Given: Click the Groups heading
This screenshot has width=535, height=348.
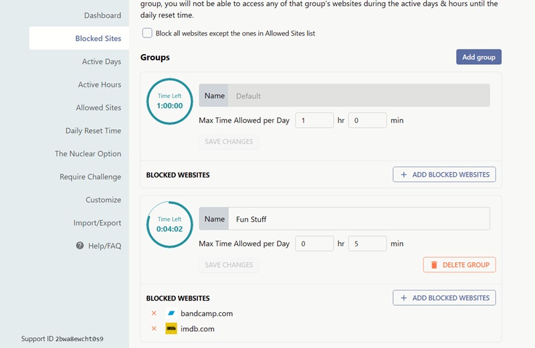Looking at the screenshot, I should tap(155, 58).
